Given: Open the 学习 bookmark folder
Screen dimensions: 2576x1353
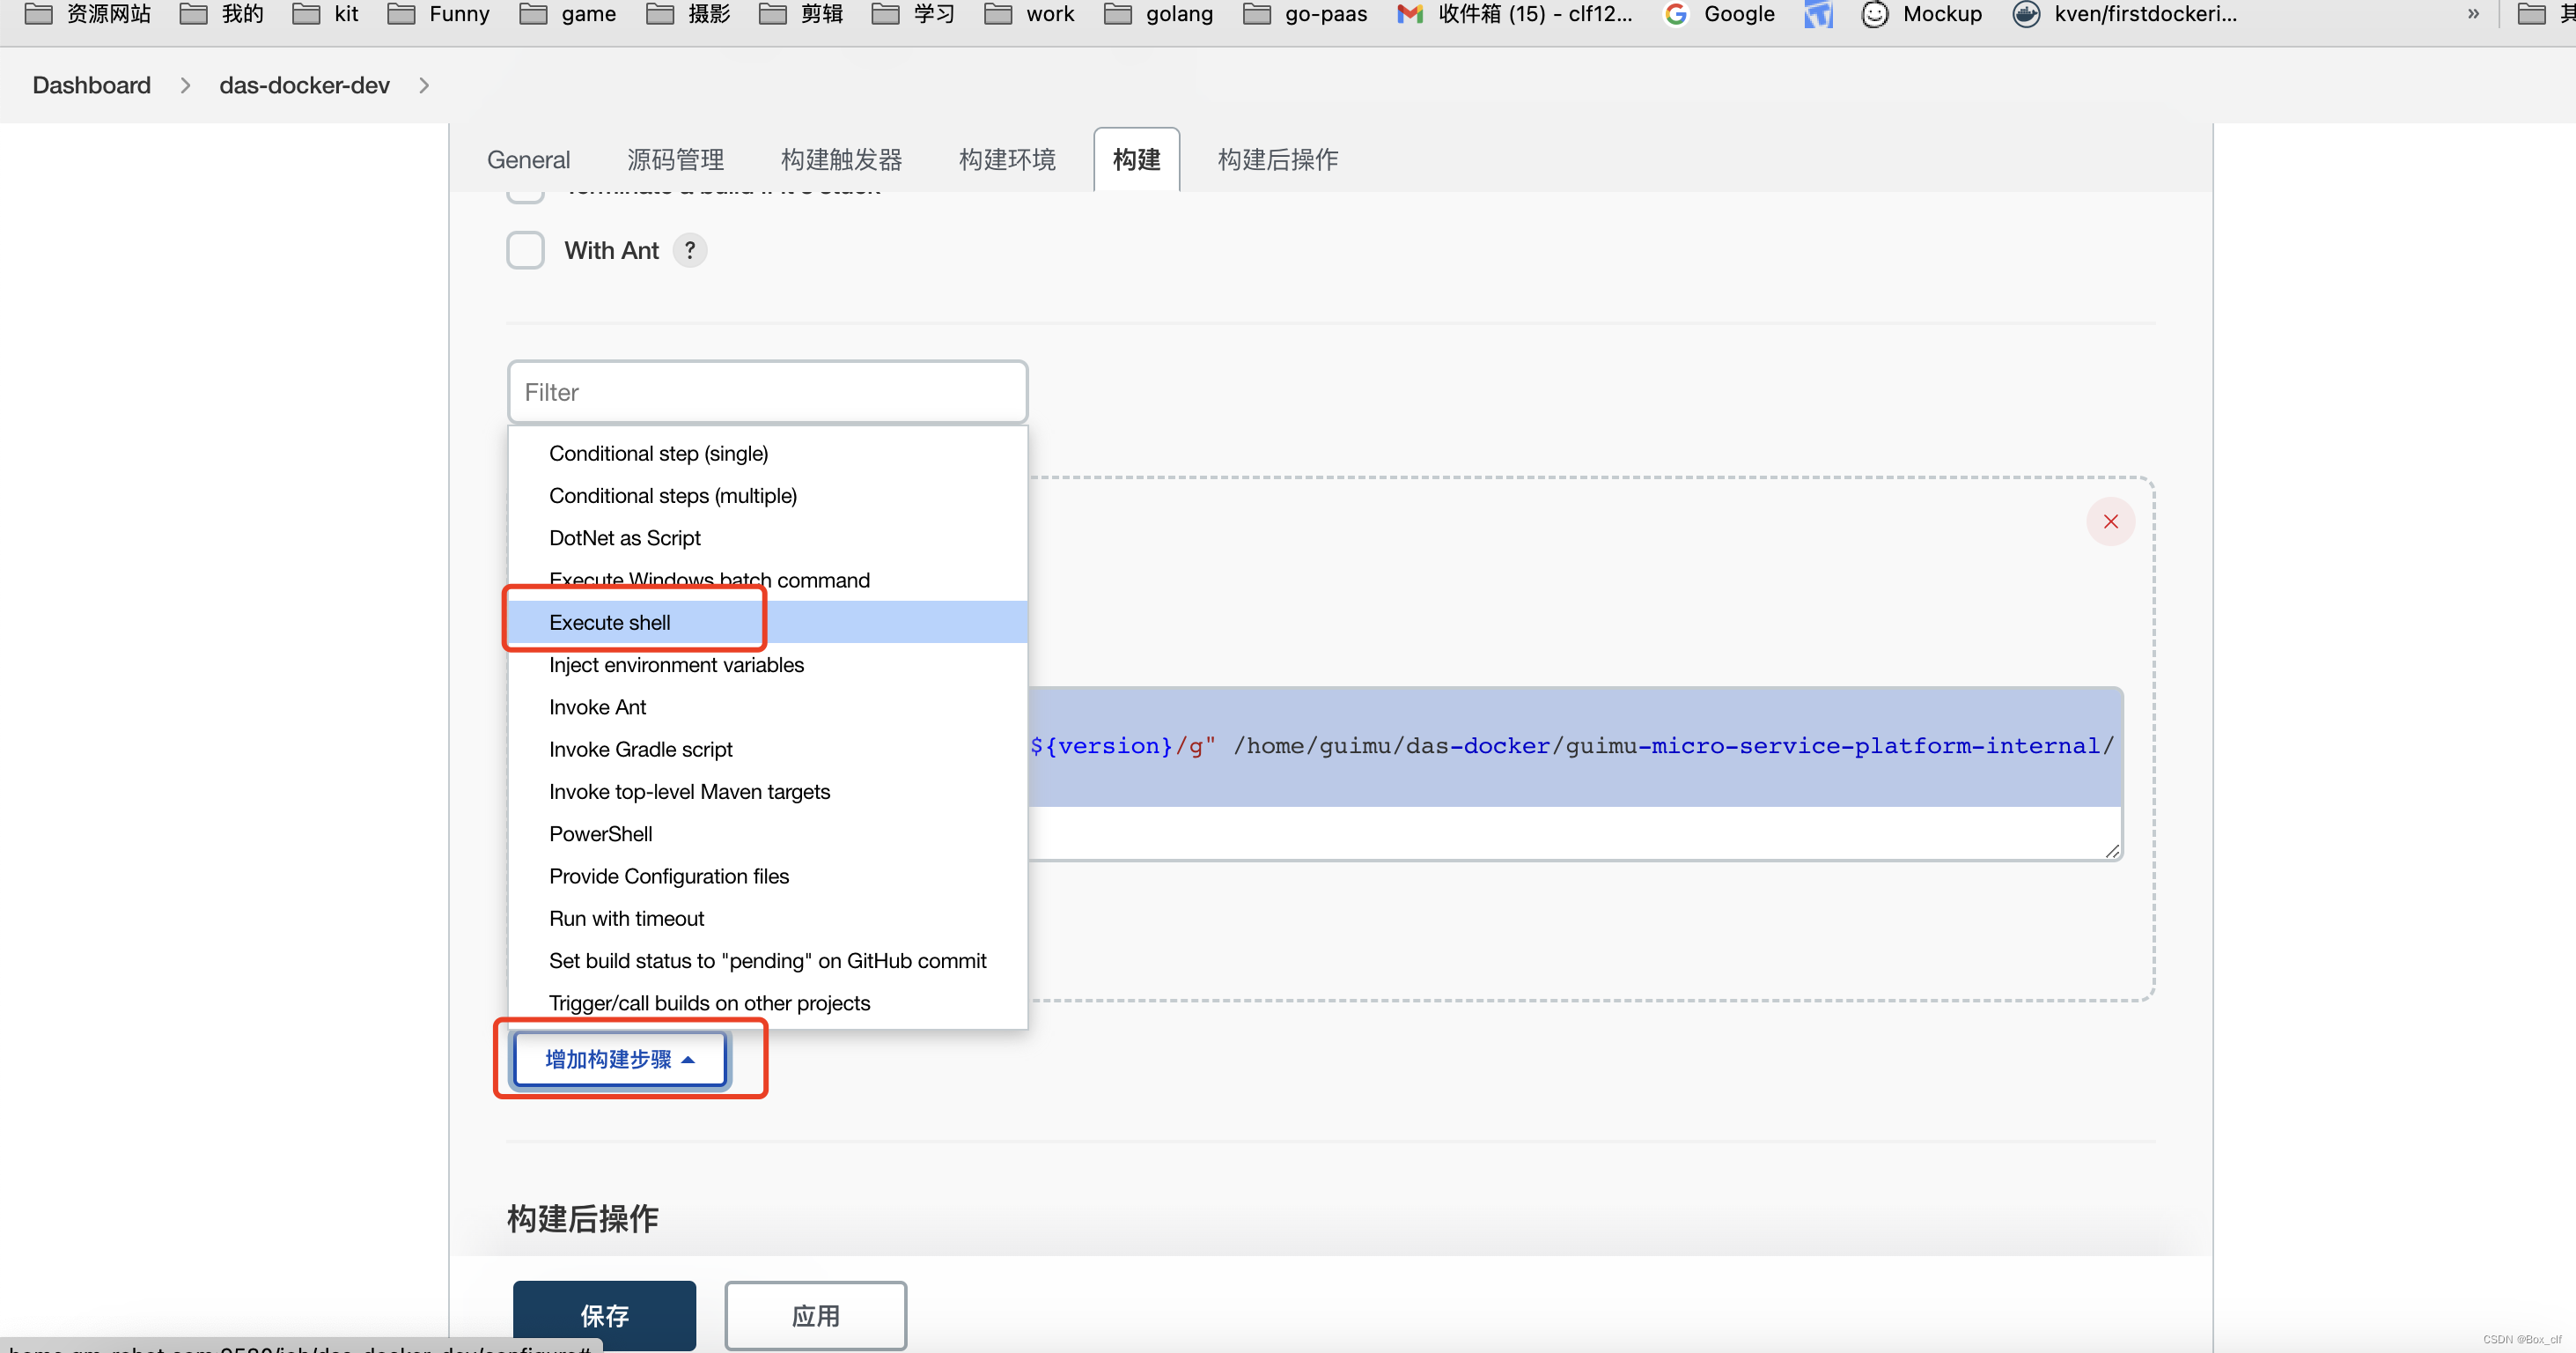Looking at the screenshot, I should (914, 14).
